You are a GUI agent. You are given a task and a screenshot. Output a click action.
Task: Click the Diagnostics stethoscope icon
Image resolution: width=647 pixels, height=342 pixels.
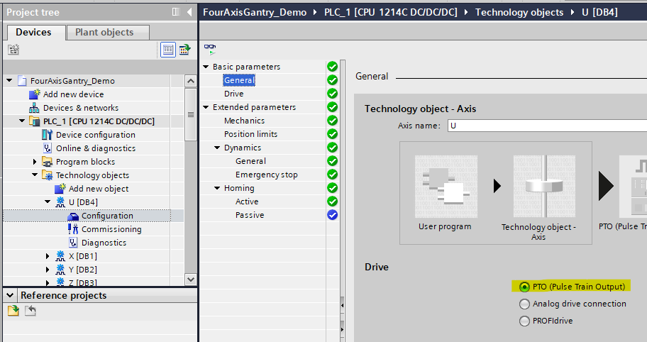click(73, 243)
